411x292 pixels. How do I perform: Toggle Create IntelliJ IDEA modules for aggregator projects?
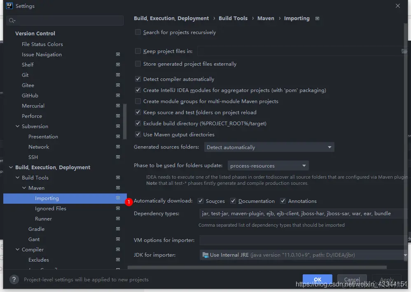point(138,90)
